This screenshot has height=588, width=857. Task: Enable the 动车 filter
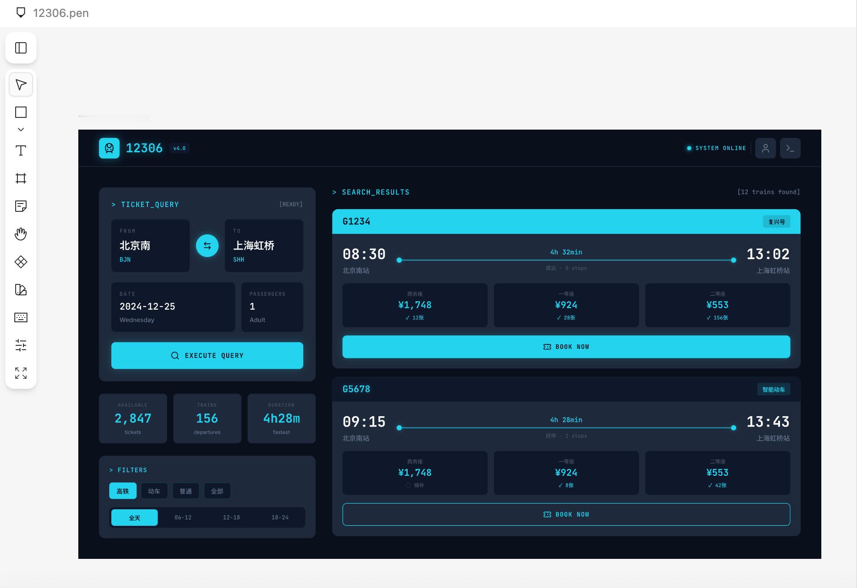pyautogui.click(x=154, y=491)
